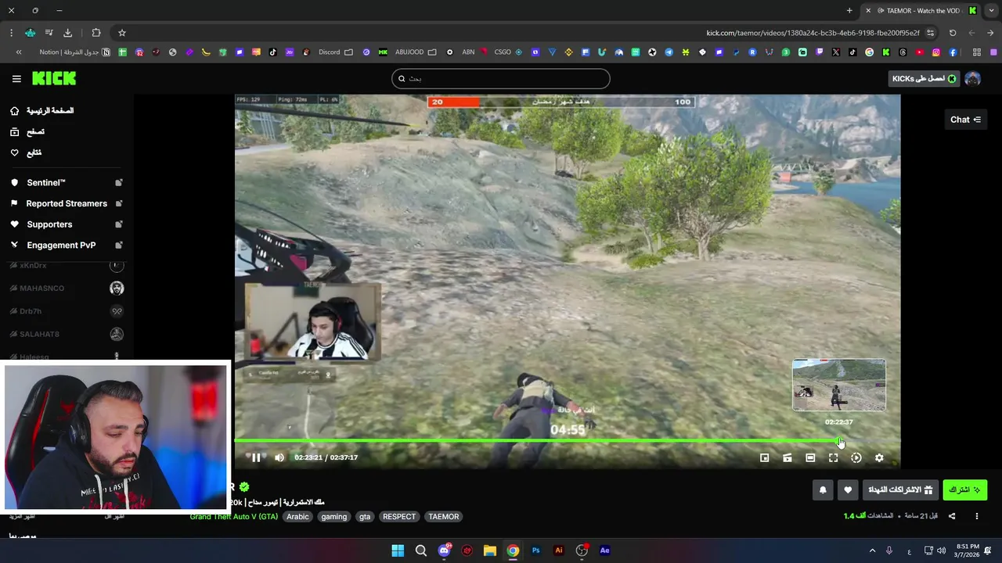Toggle fullscreen in the player
The height and width of the screenshot is (563, 1002).
click(833, 457)
